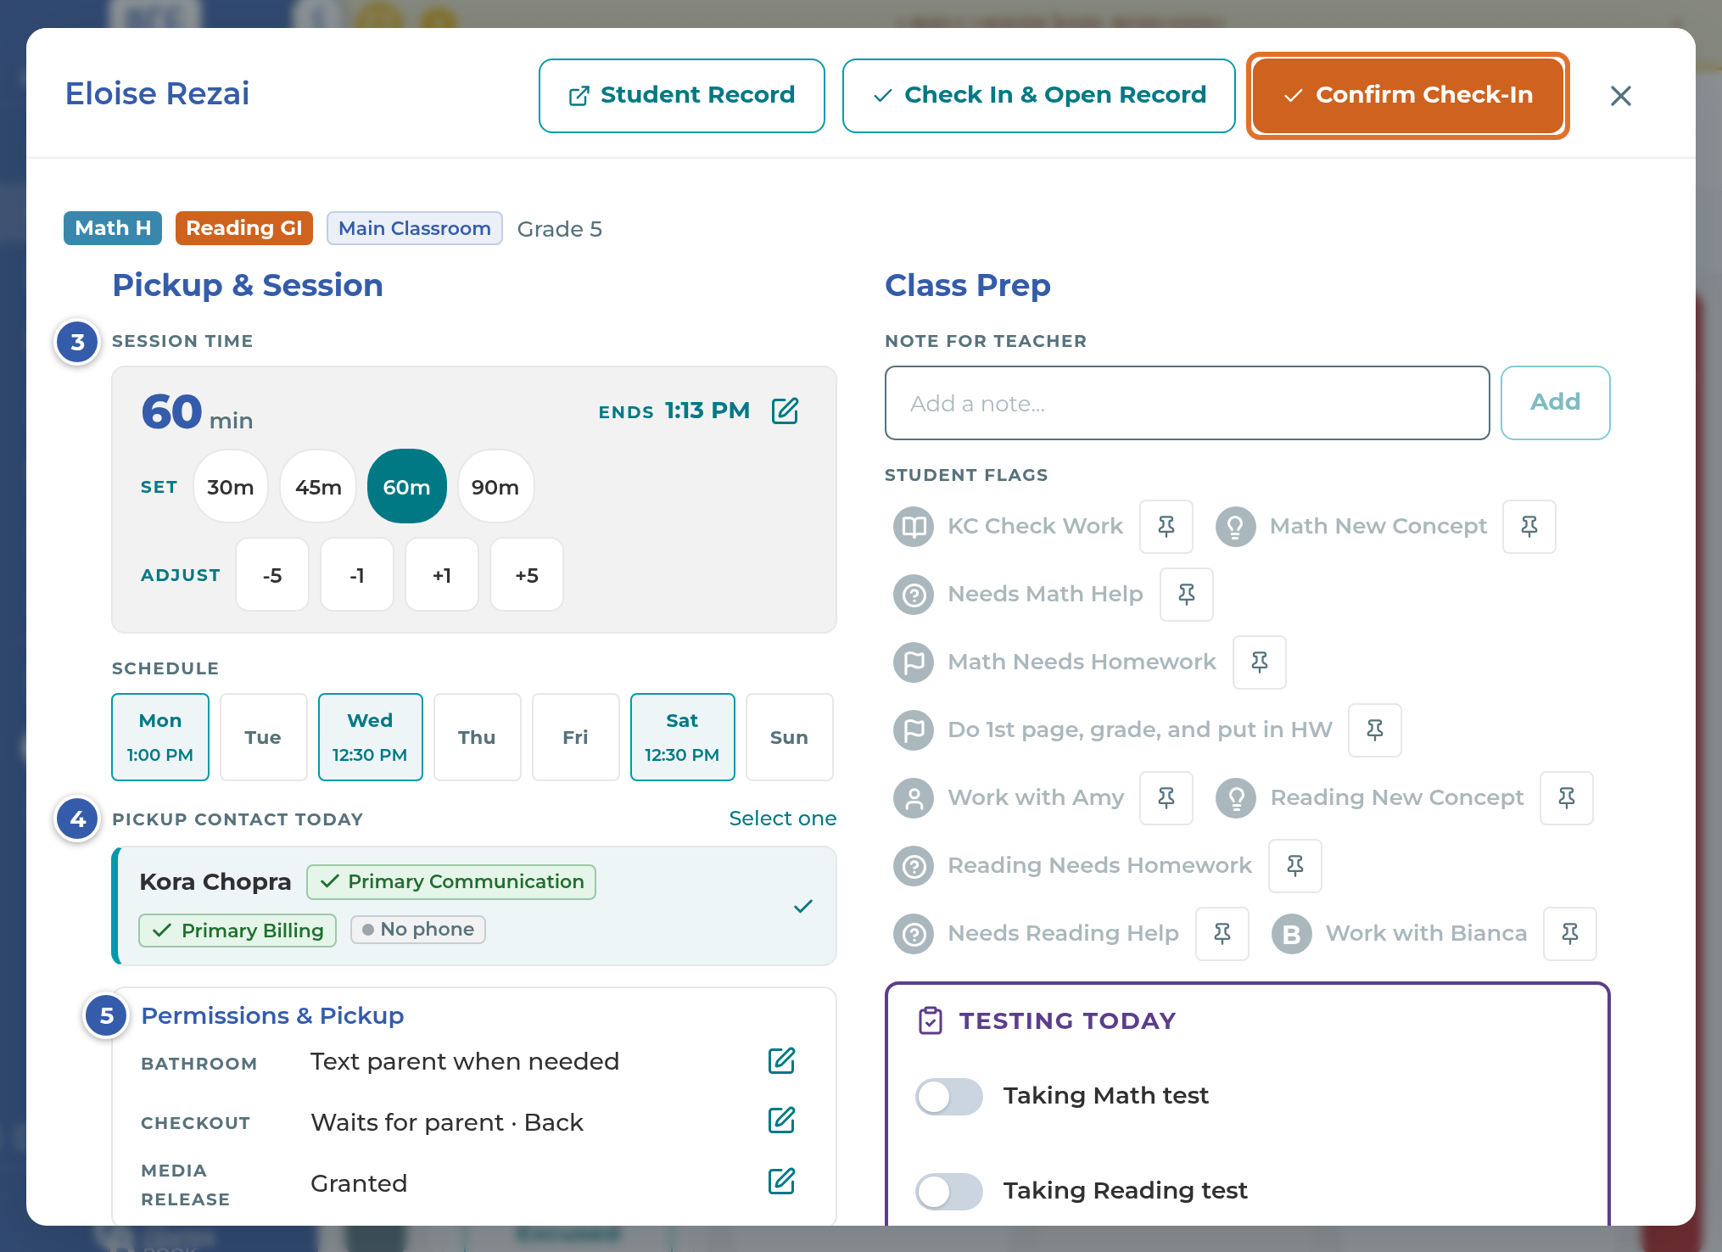Toggle Taking Reading test switch
This screenshot has width=1722, height=1252.
click(949, 1192)
